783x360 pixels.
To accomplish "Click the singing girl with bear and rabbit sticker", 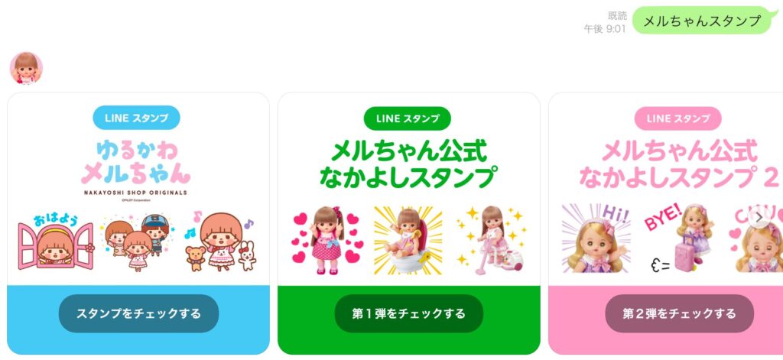I will pyautogui.click(x=220, y=242).
